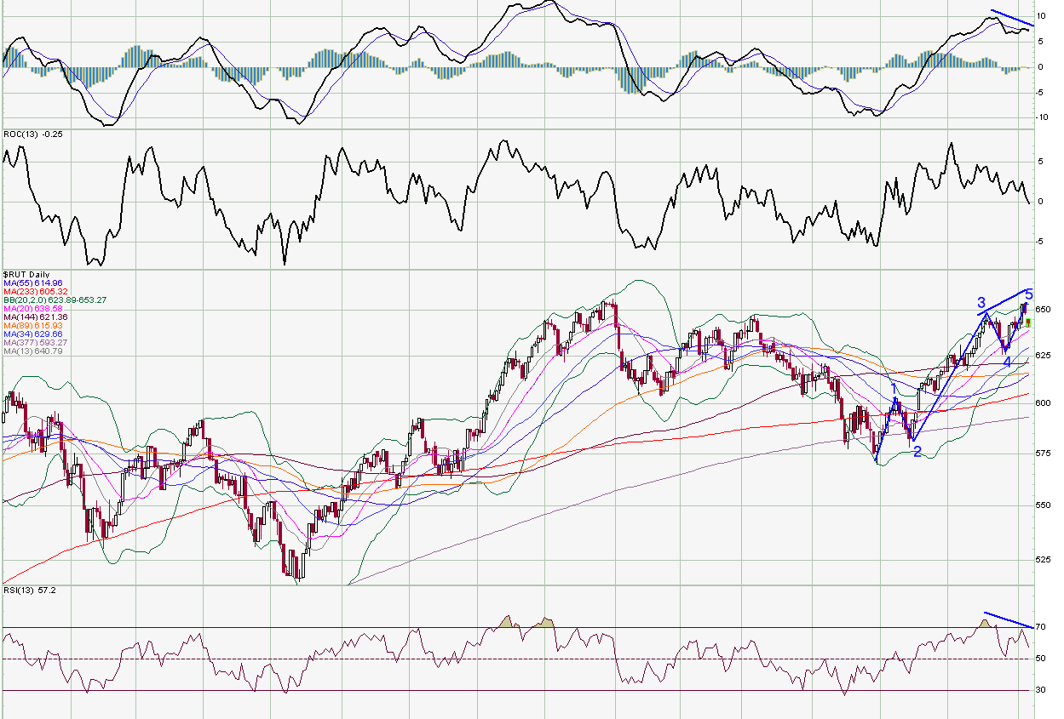The image size is (1064, 719).
Task: Select the "MA(55) 614.96" legend entry
Action: 32,282
